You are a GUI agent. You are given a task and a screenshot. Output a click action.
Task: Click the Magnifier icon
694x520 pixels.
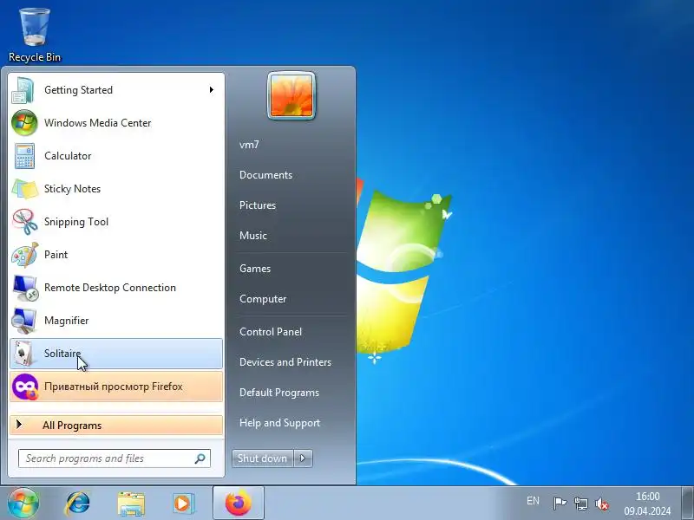coord(24,321)
